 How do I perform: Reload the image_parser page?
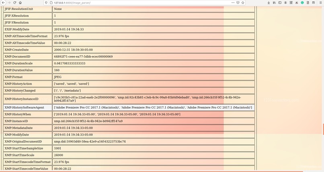(x=14, y=3)
